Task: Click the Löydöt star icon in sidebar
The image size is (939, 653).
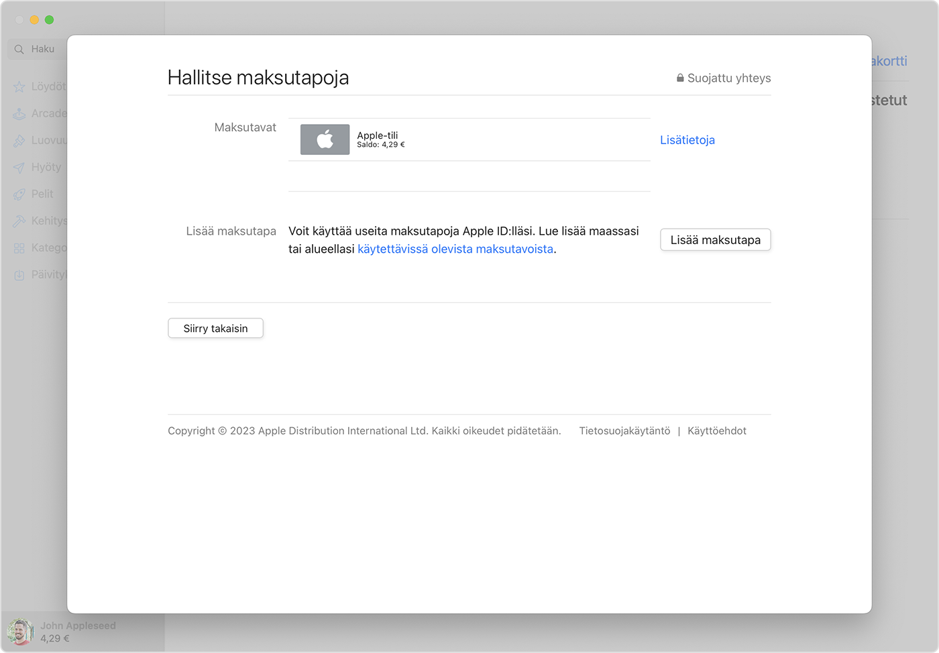Action: click(x=19, y=87)
